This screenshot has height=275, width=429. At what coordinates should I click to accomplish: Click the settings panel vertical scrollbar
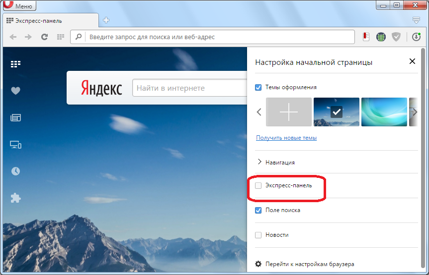pos(423,158)
